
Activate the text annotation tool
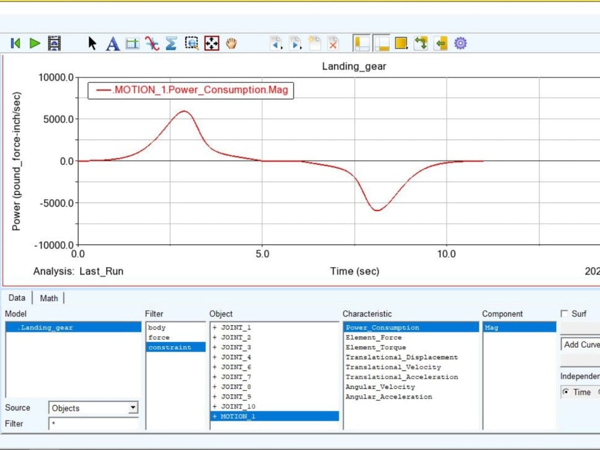(x=112, y=43)
